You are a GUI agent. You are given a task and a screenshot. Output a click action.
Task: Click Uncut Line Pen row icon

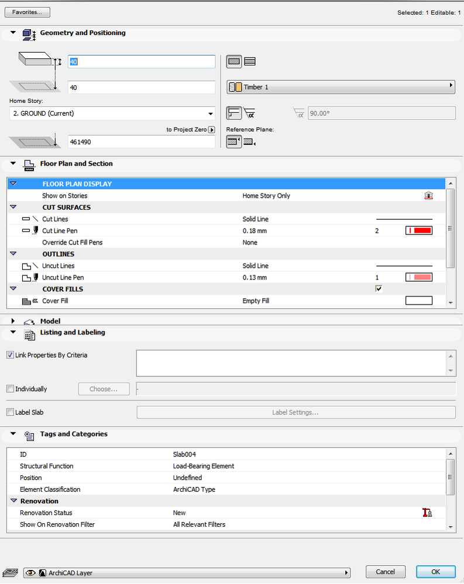[30, 278]
